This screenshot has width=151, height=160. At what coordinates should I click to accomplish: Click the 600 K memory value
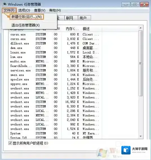coord(75,34)
